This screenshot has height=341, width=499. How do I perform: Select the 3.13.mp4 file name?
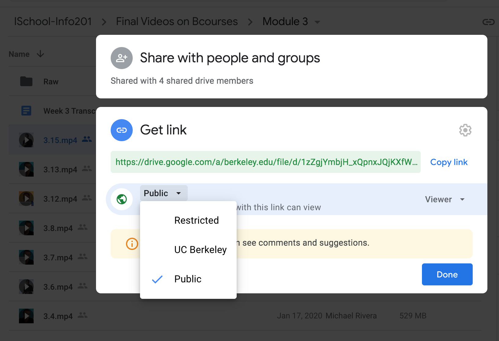(x=60, y=170)
